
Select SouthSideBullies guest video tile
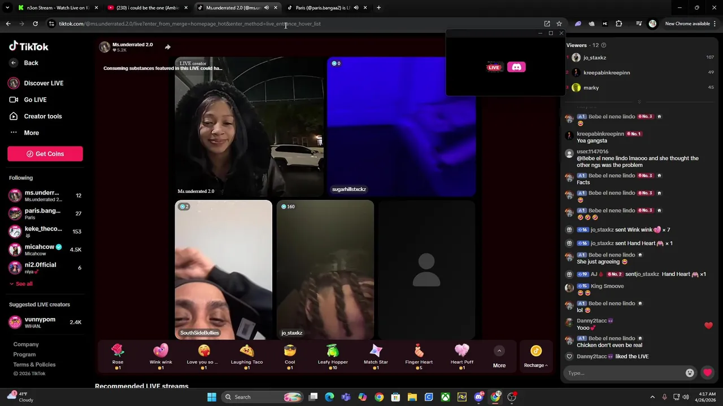[x=223, y=270]
